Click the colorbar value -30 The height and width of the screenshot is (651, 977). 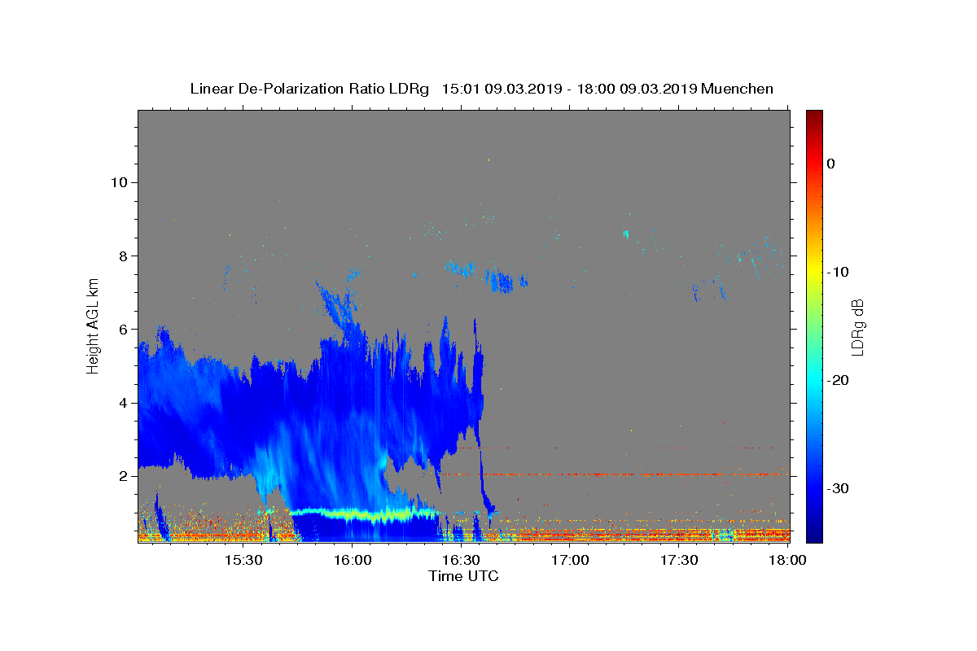click(x=839, y=488)
